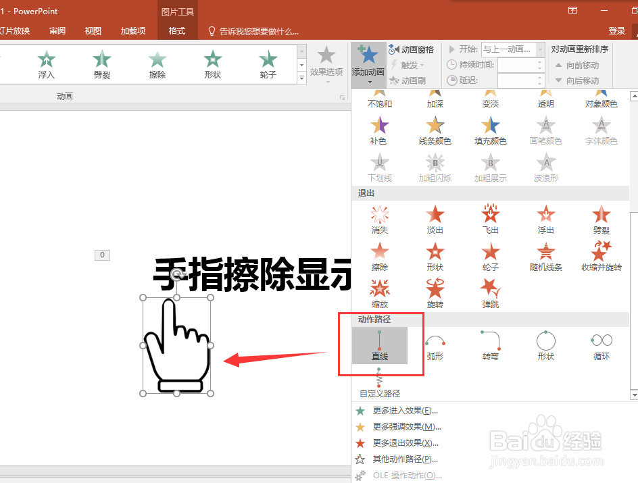
Task: Select the 填充颜色 emphasis effect
Action: 490,131
